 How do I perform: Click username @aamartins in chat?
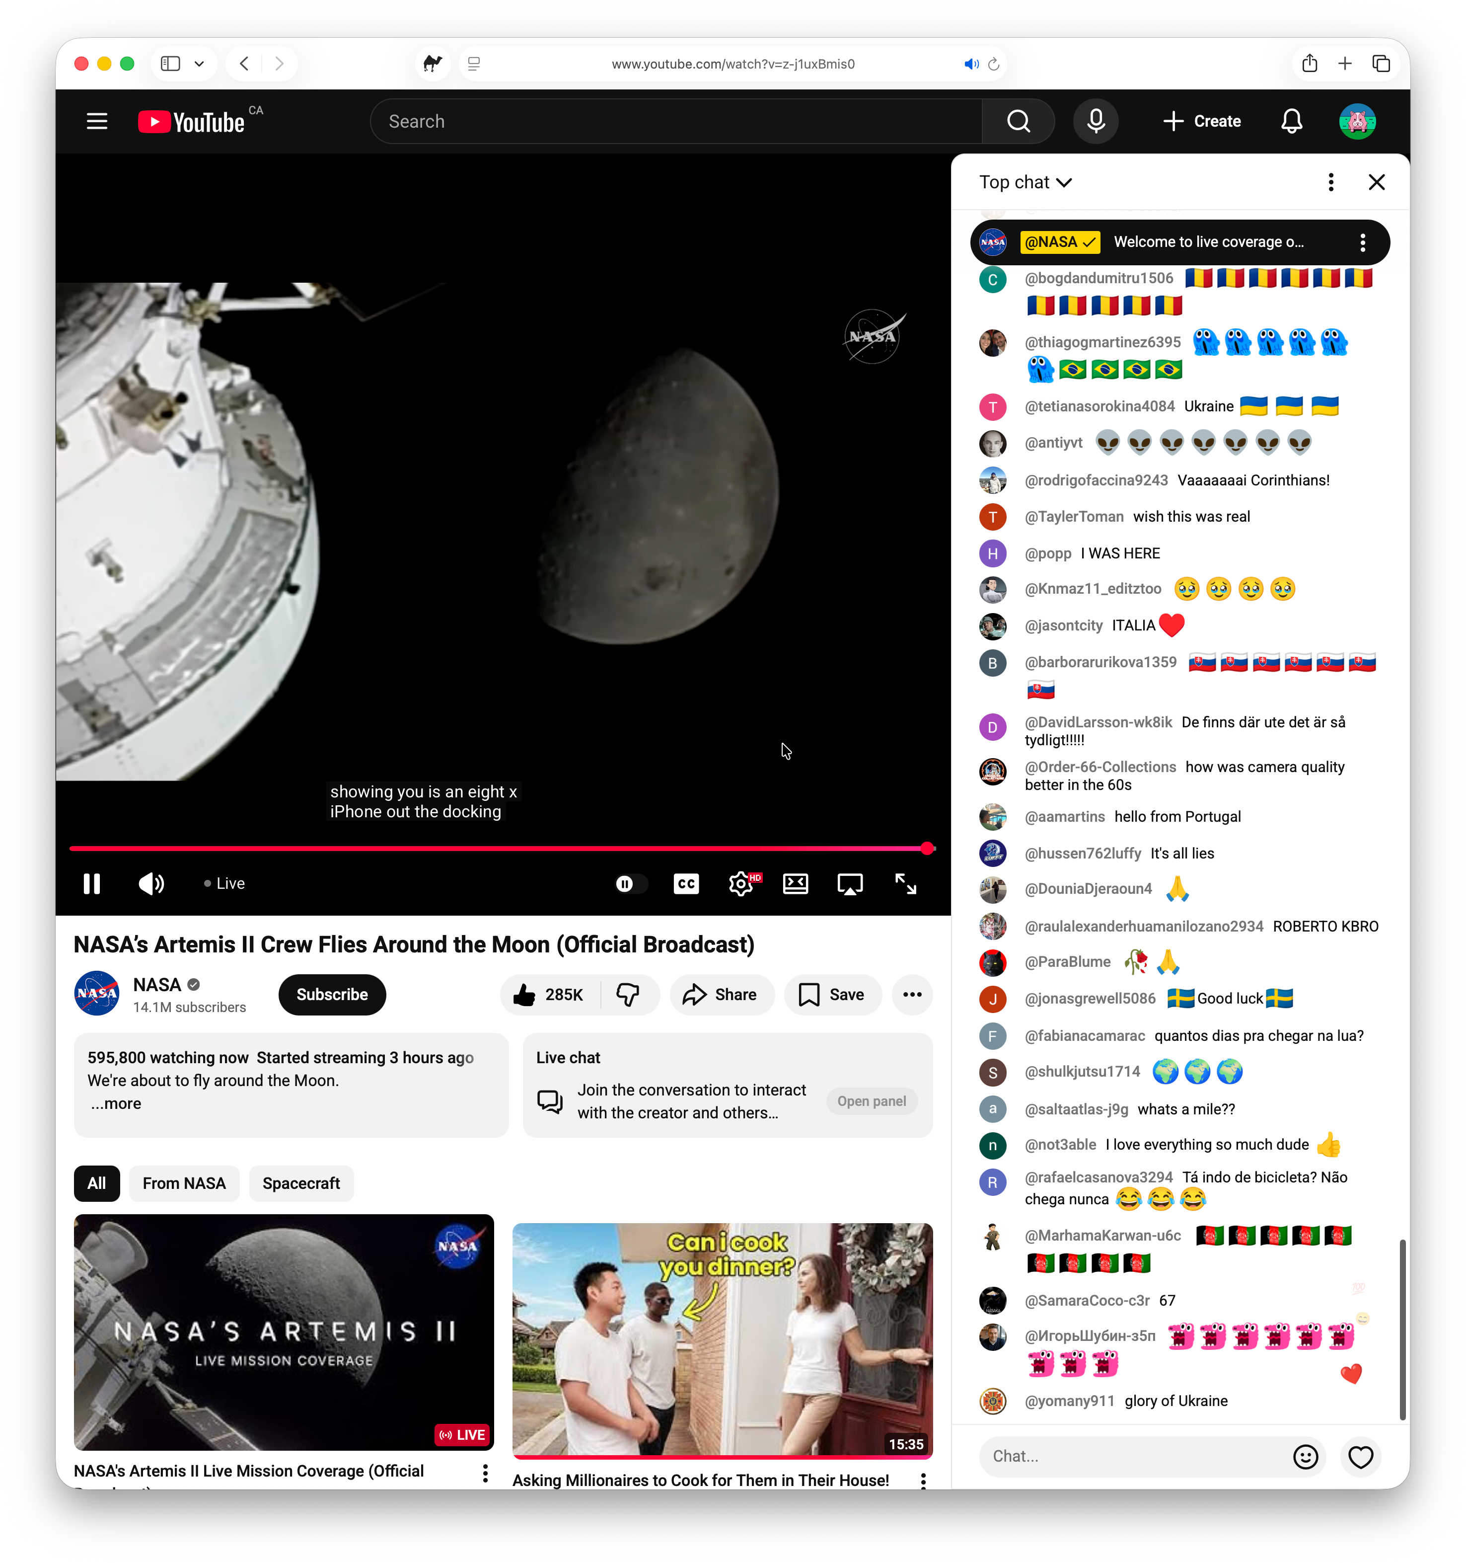pos(1064,817)
